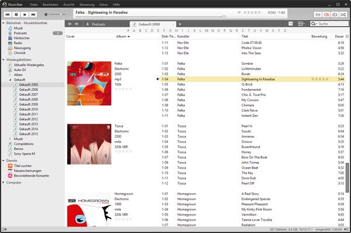Viewport: 351px width, 233px height.
Task: Collapse the Gekauft folder
Action: point(10,80)
